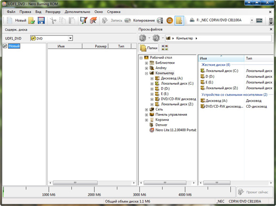The image size is (276, 206).
Task: Select the Новый disc tree node
Action: click(x=14, y=46)
